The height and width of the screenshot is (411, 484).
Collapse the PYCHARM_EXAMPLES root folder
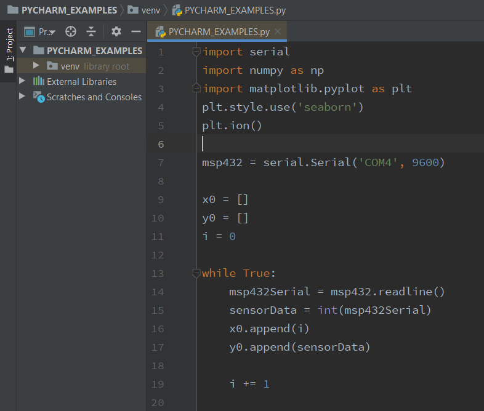23,50
